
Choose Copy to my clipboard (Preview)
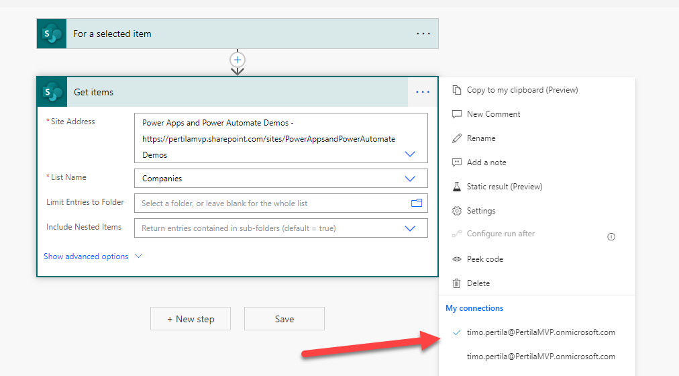[521, 90]
